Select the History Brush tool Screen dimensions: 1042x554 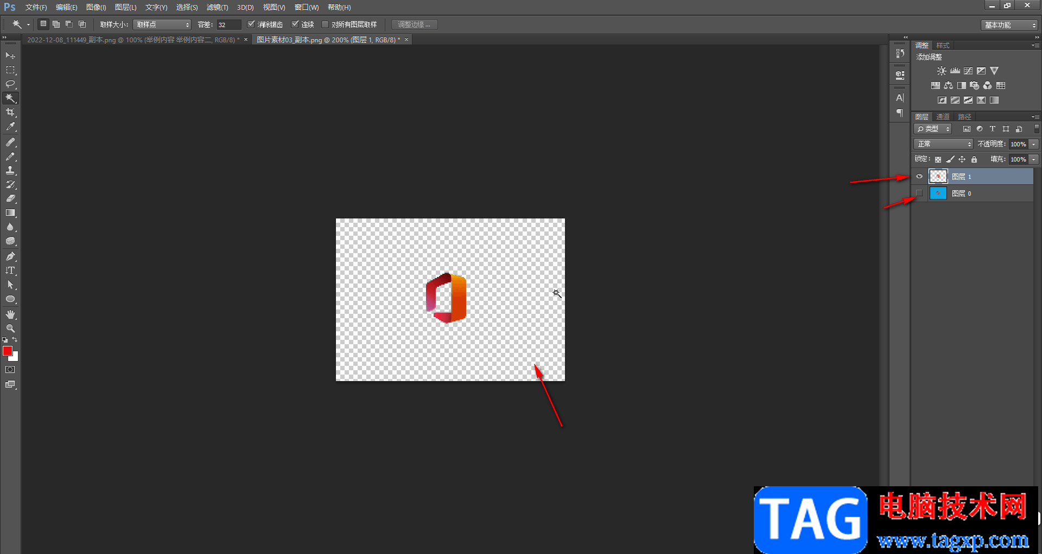coord(10,185)
